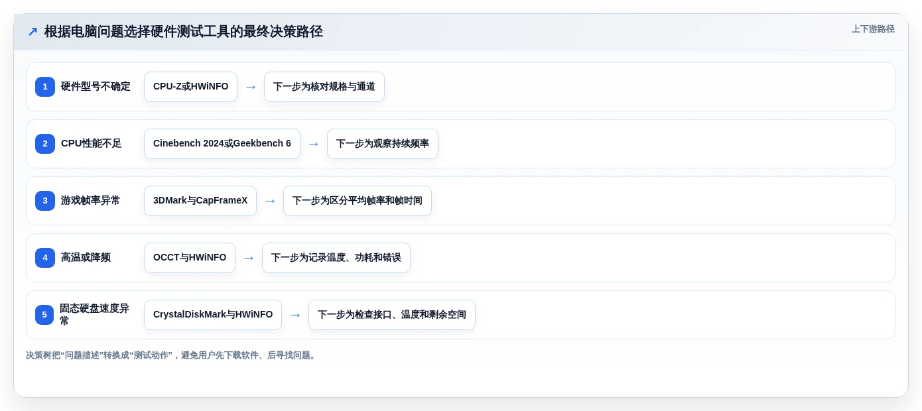922x411 pixels.
Task: Click the diagonal arrow icon beside the title
Action: coord(33,32)
